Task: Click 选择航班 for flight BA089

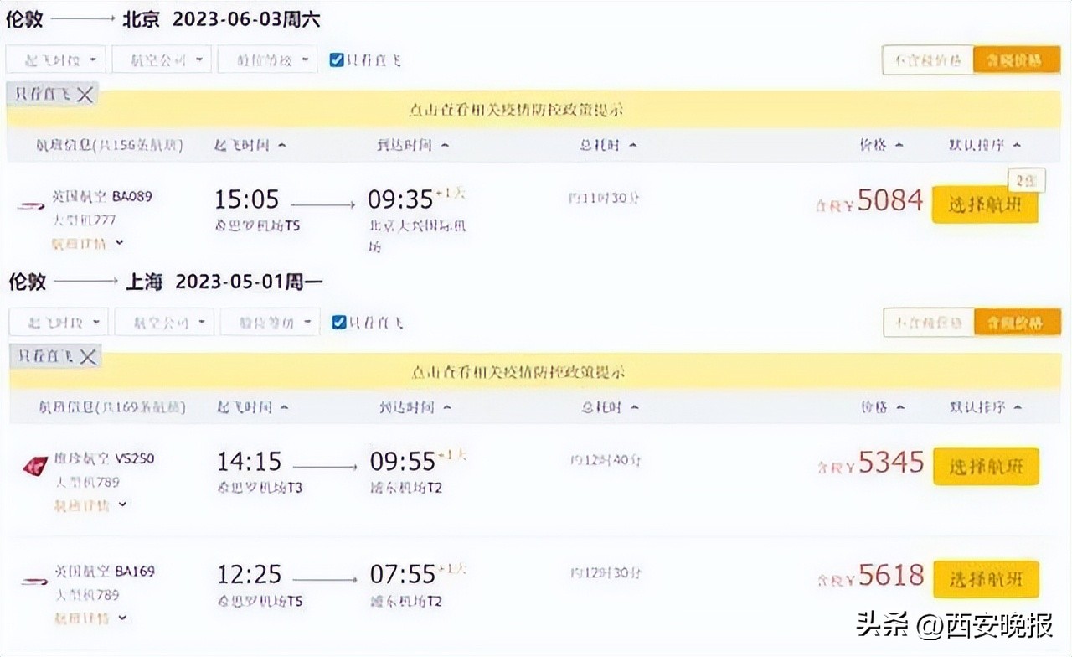Action: (985, 204)
